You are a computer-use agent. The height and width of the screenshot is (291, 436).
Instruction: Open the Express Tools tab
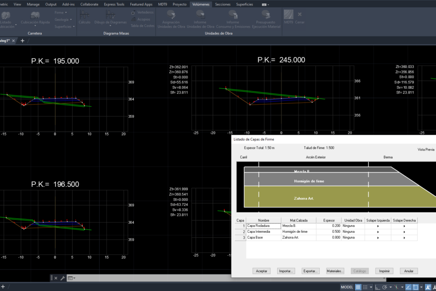(114, 4)
